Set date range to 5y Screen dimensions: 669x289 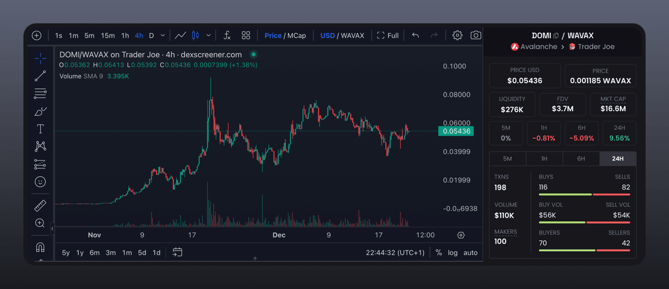click(x=66, y=252)
